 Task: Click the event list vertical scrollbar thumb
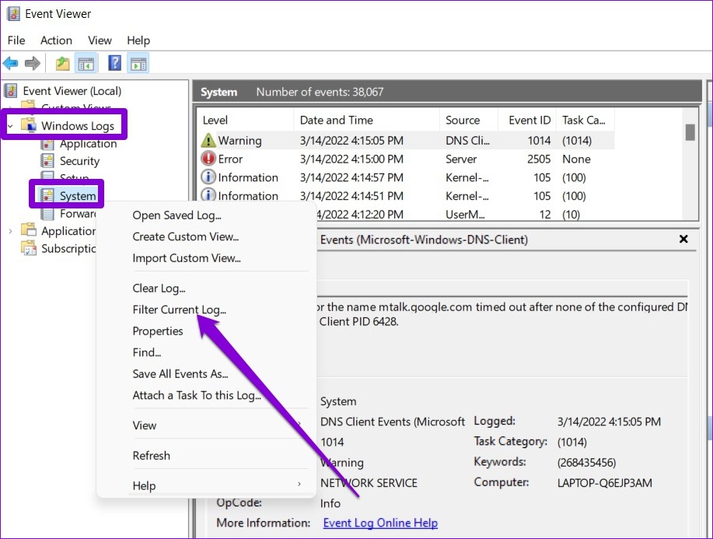pos(690,132)
